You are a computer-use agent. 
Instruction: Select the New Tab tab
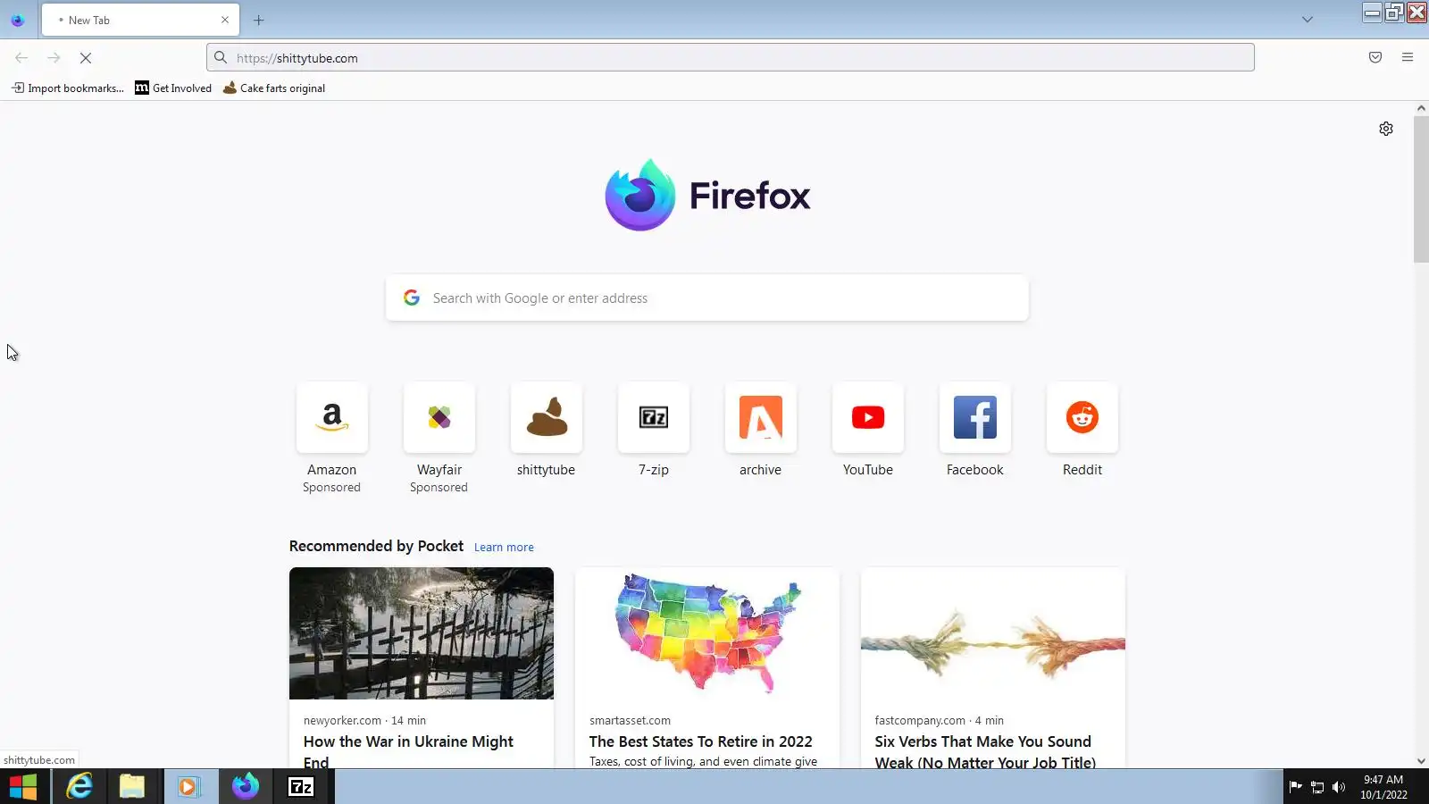click(x=140, y=20)
